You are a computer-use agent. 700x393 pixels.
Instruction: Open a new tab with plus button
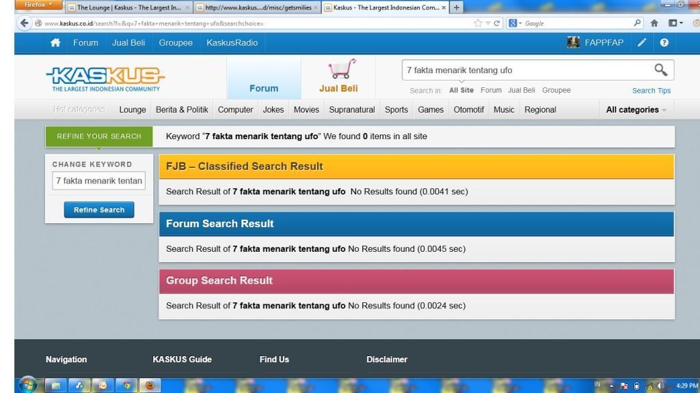tap(456, 8)
